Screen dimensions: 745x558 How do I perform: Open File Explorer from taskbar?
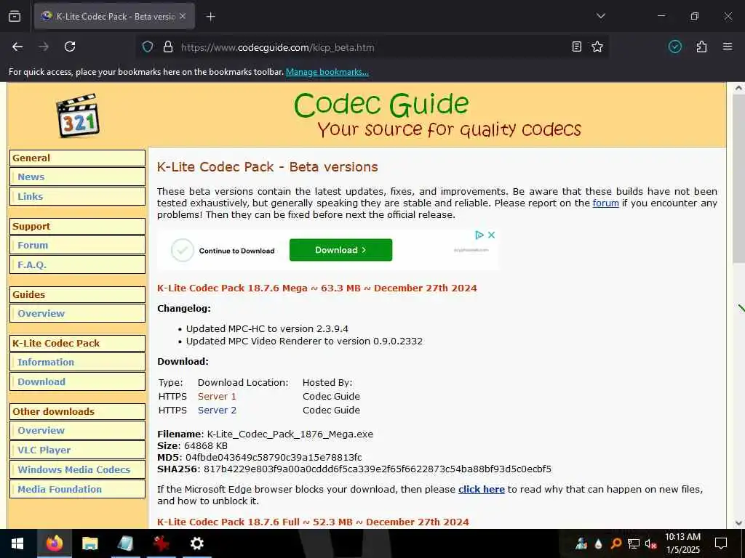point(89,543)
